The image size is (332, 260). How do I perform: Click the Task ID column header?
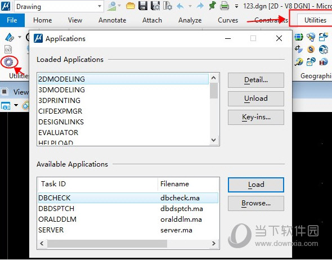98,184
